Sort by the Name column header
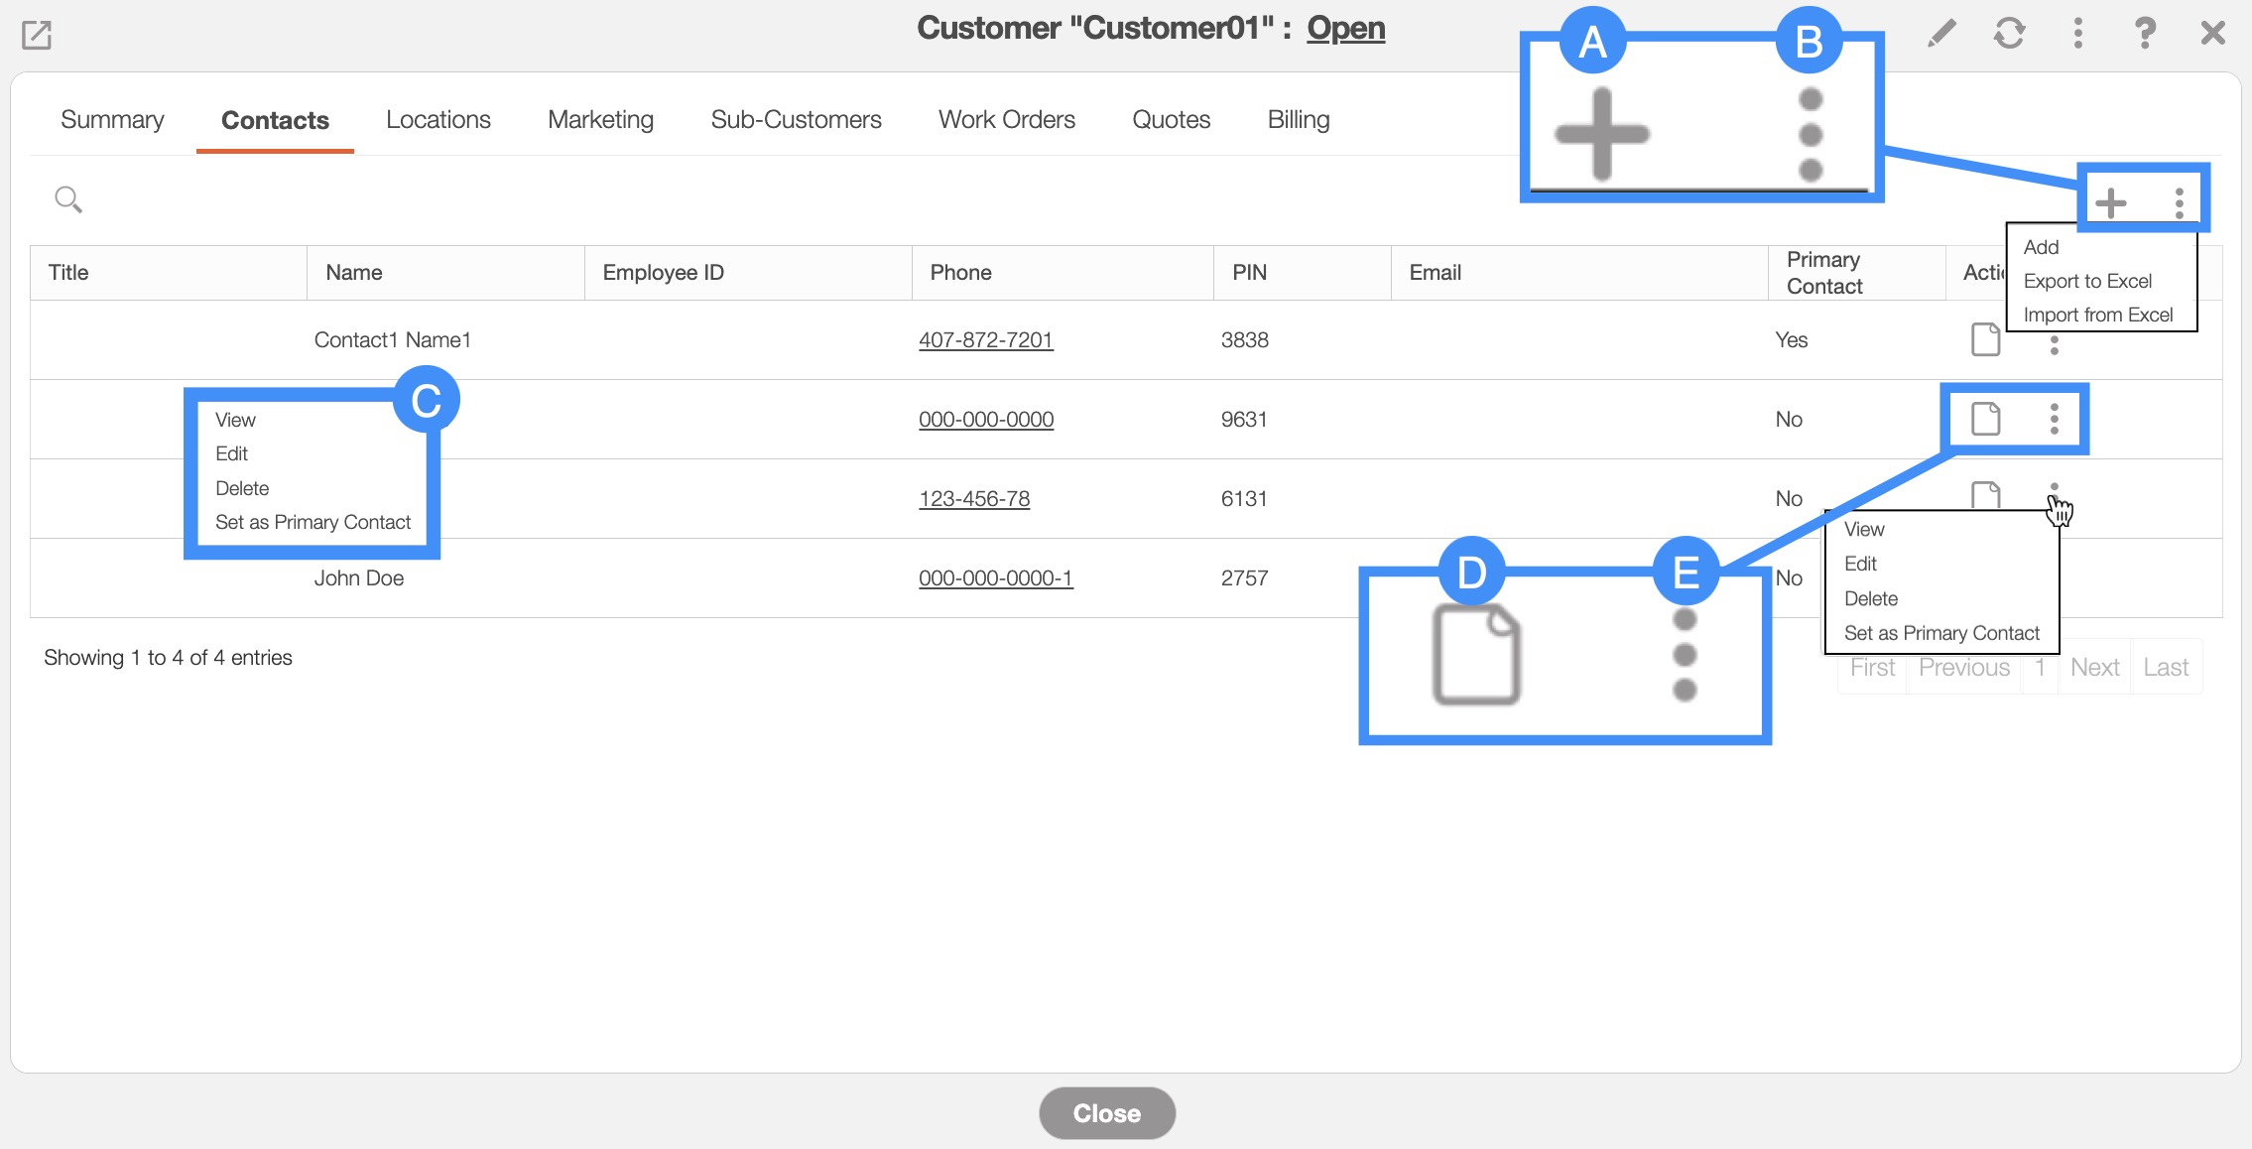 [x=354, y=273]
